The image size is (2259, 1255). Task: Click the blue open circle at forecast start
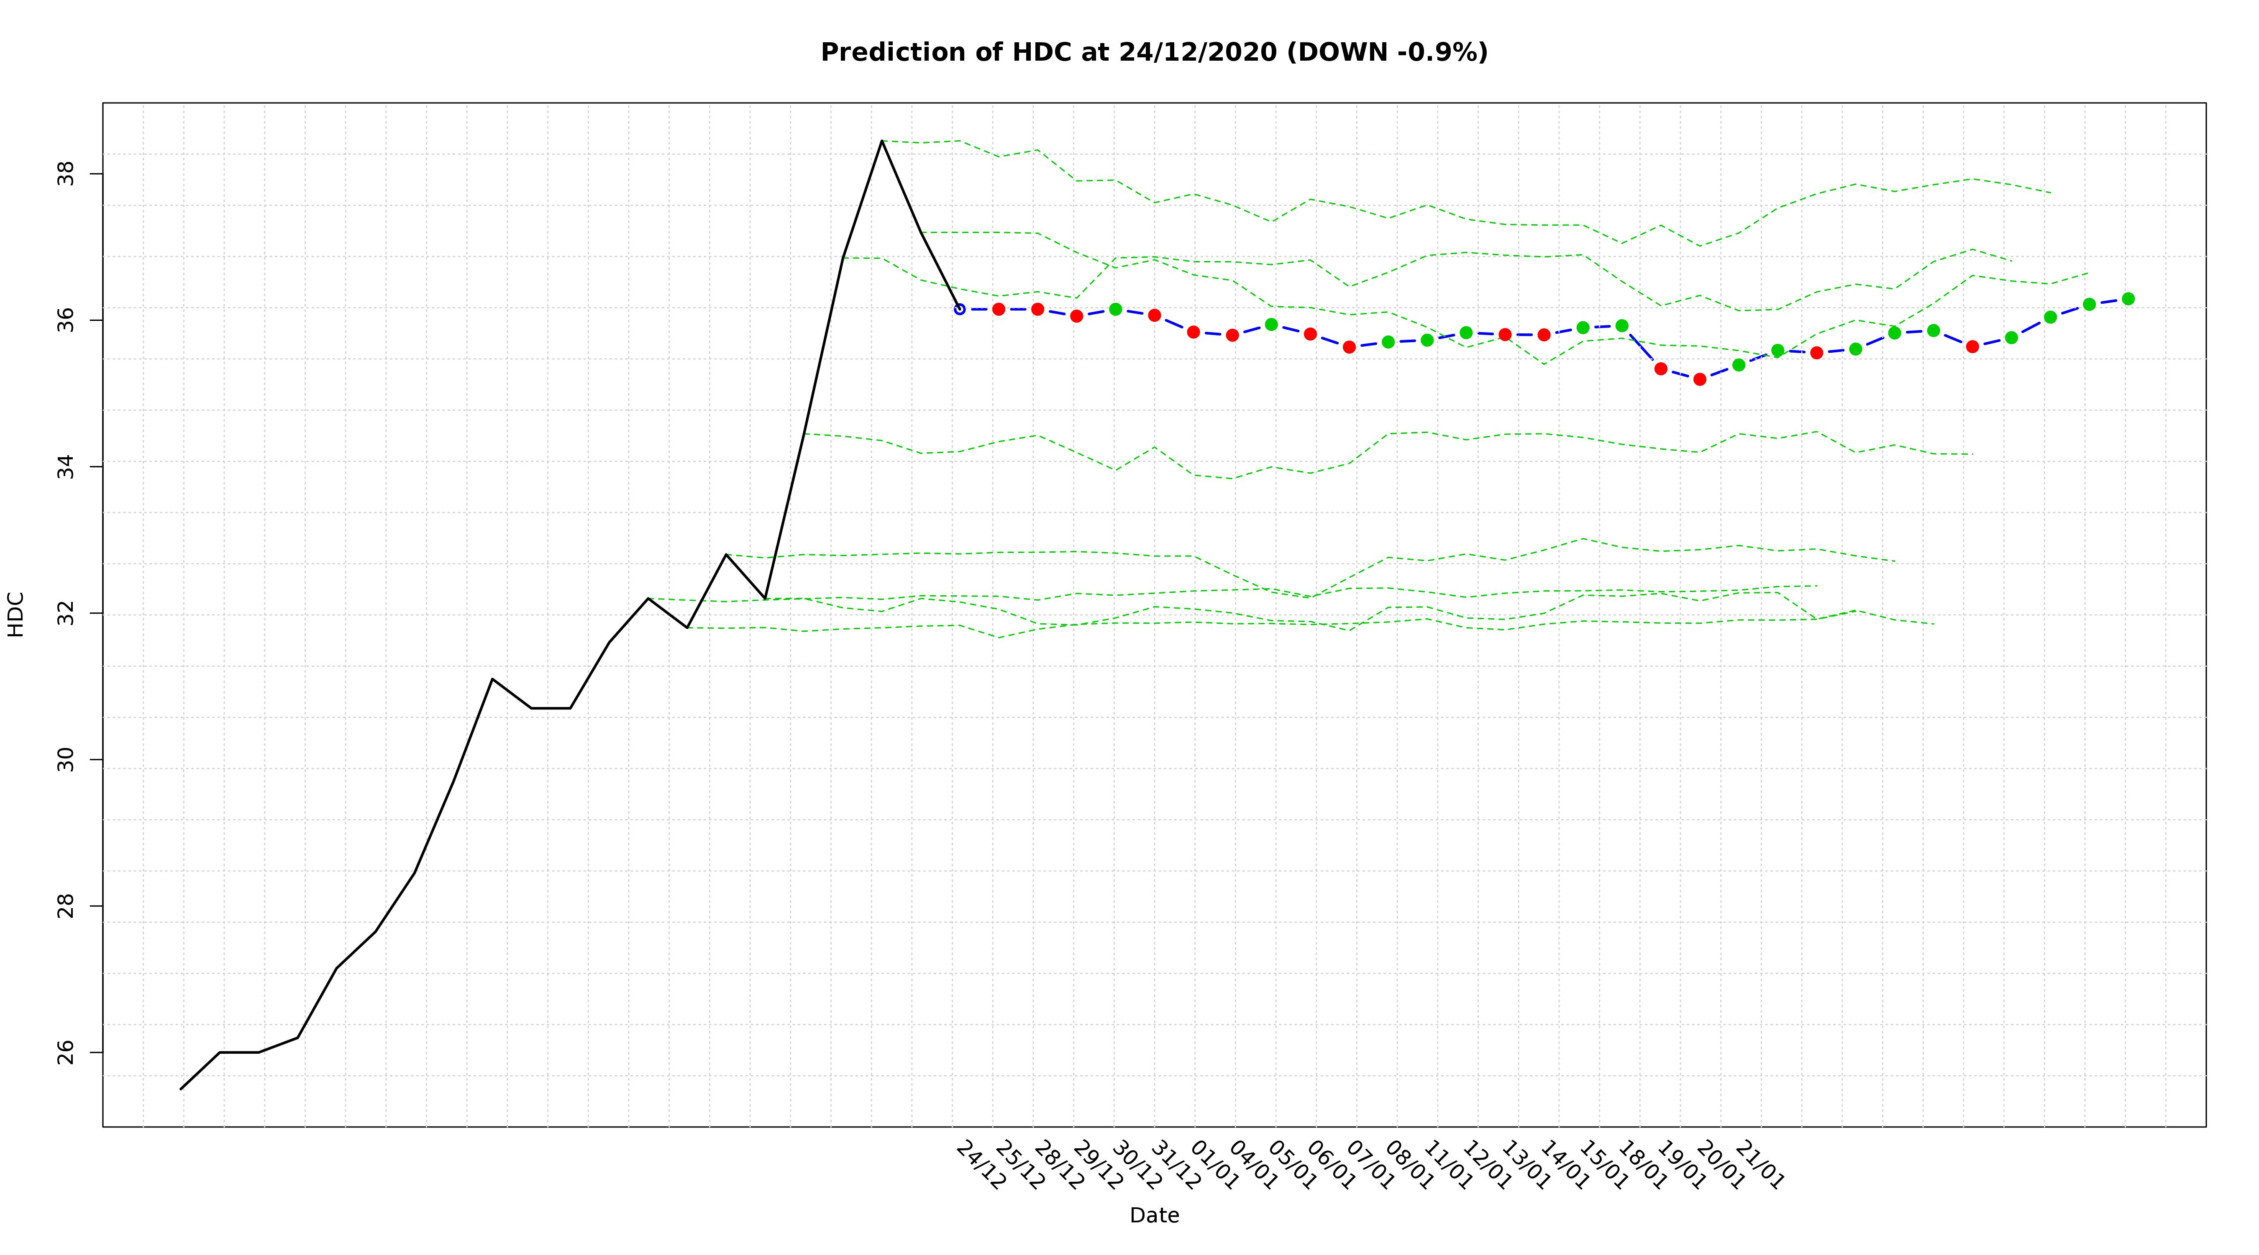[x=959, y=309]
